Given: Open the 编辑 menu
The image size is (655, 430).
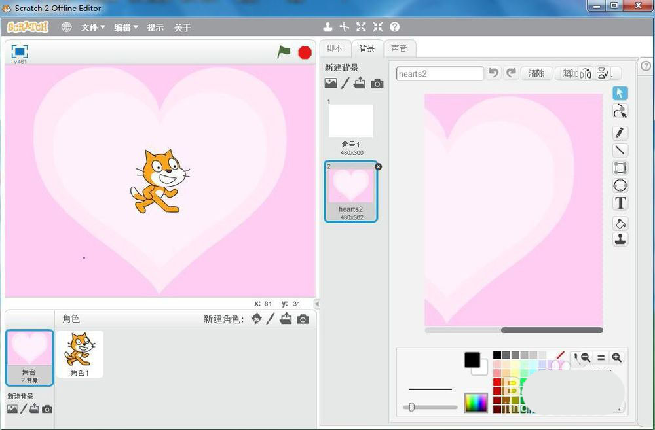Looking at the screenshot, I should click(x=126, y=27).
